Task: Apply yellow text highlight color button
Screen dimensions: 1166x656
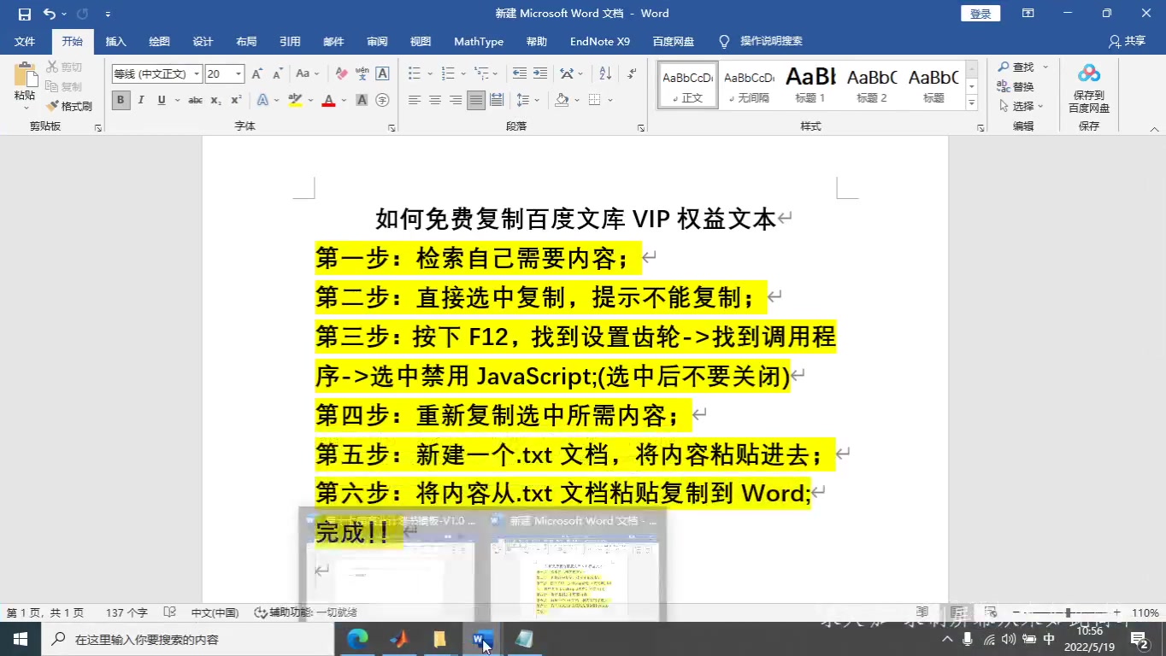Action: point(296,100)
